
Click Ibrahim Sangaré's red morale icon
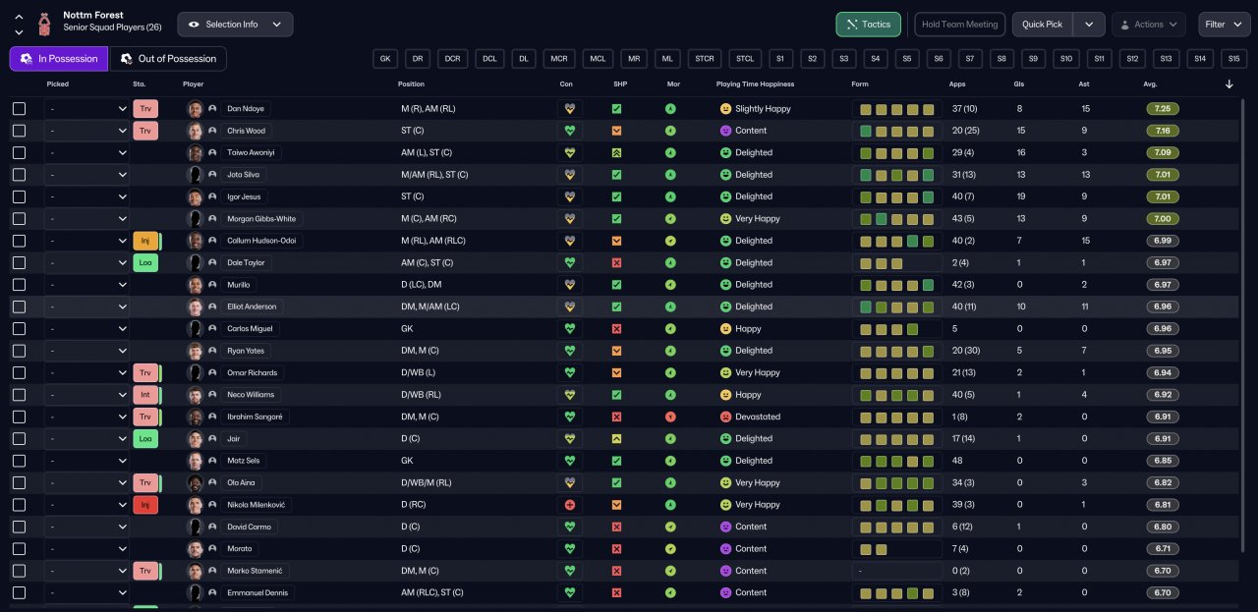[670, 417]
